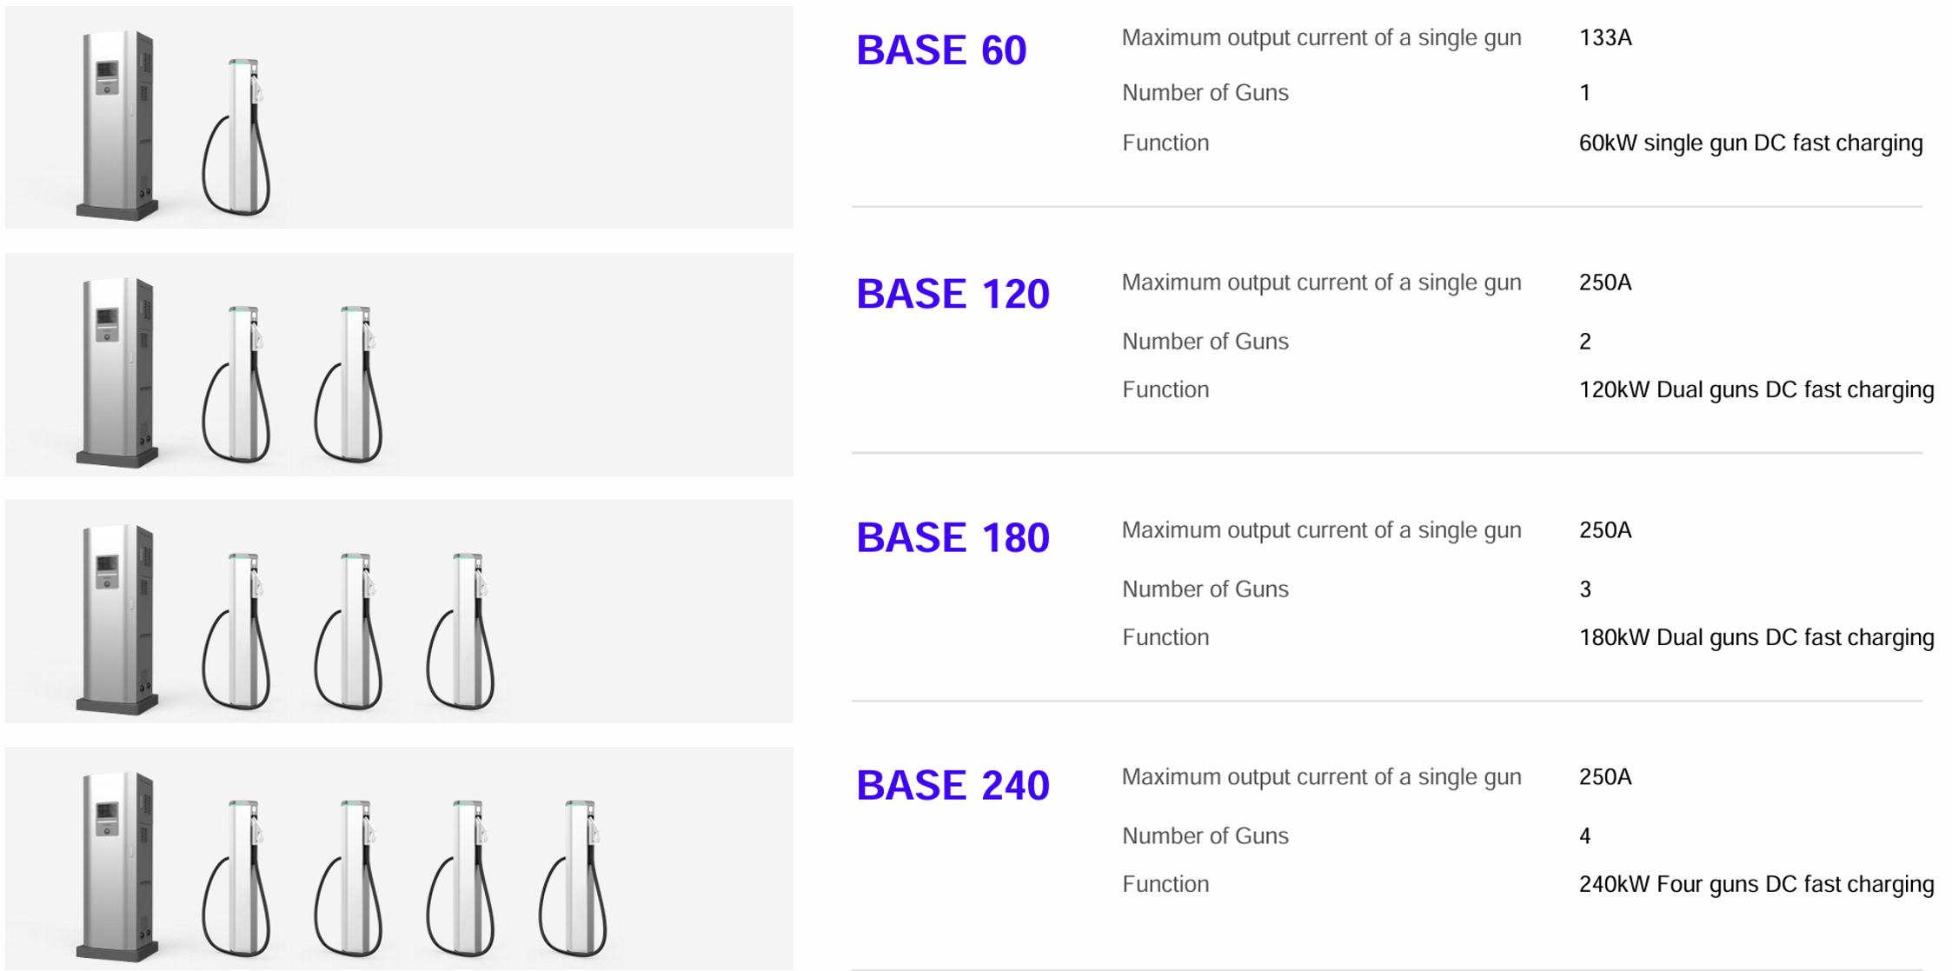
Task: Click the power cabinet in BASE 240 image
Action: point(117,866)
